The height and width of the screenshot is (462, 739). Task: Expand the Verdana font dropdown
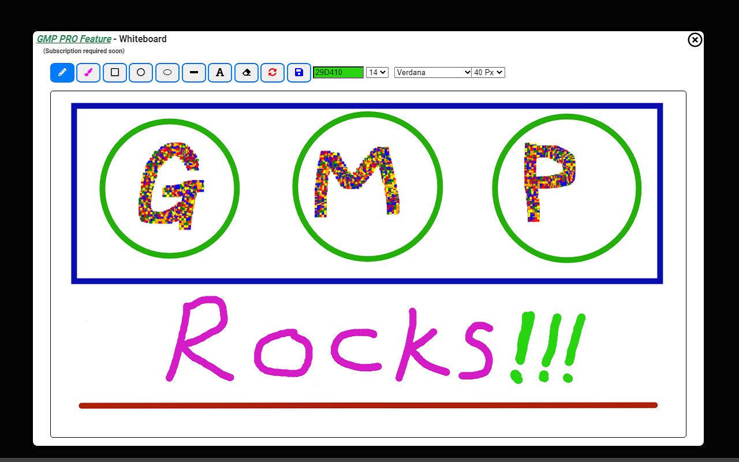tap(433, 72)
